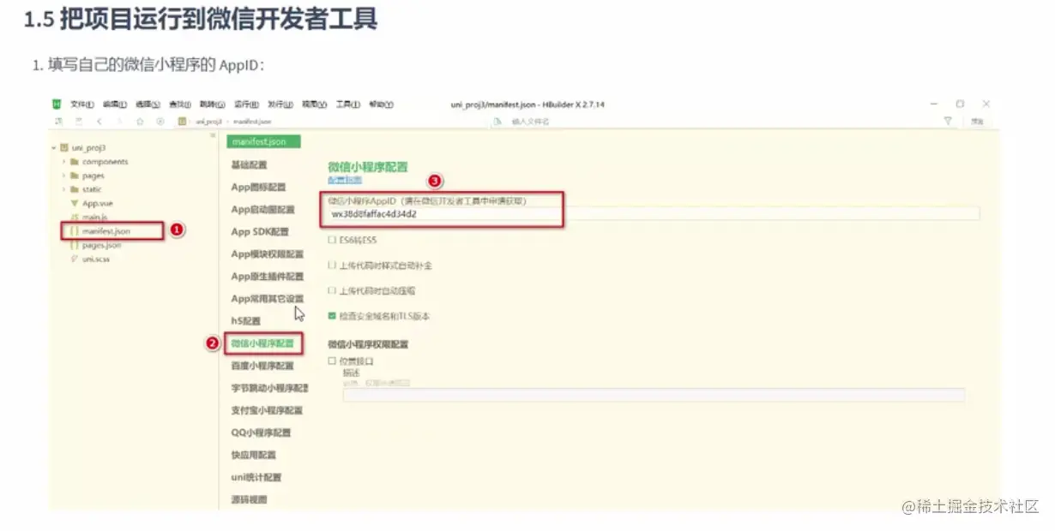Screen dimensions: 1055x531
Task: Expand the pages folder arrow
Action: [x=63, y=176]
